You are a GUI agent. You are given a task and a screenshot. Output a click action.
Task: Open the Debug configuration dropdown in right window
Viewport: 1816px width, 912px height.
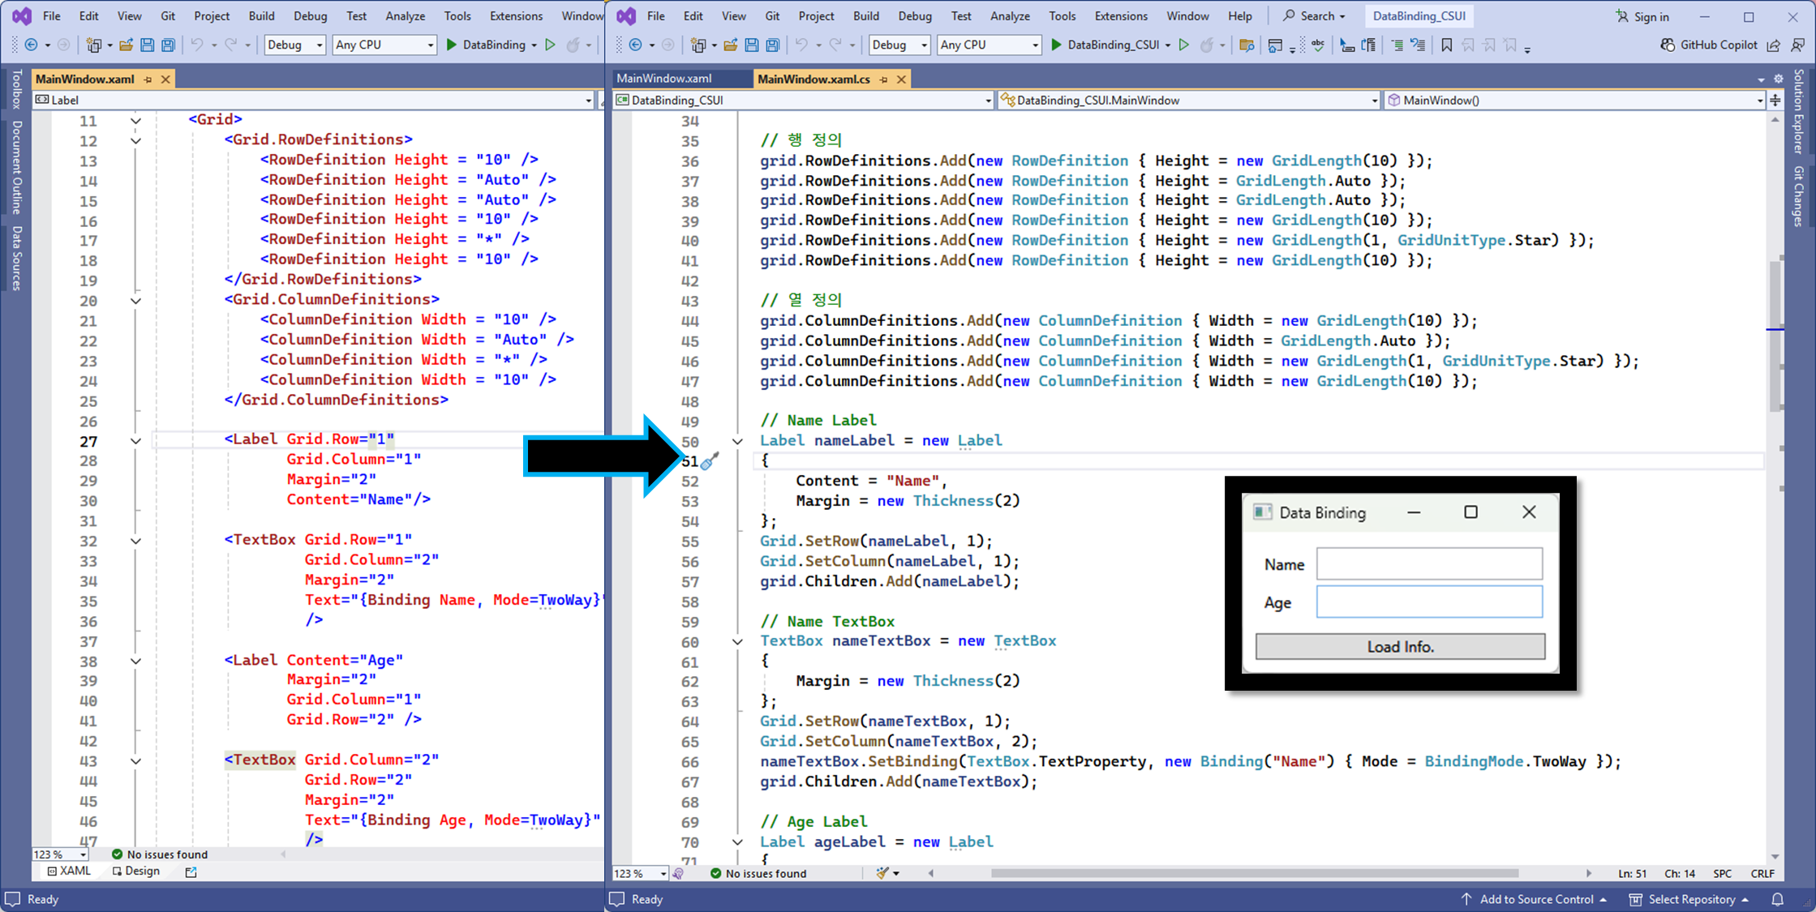click(x=924, y=45)
